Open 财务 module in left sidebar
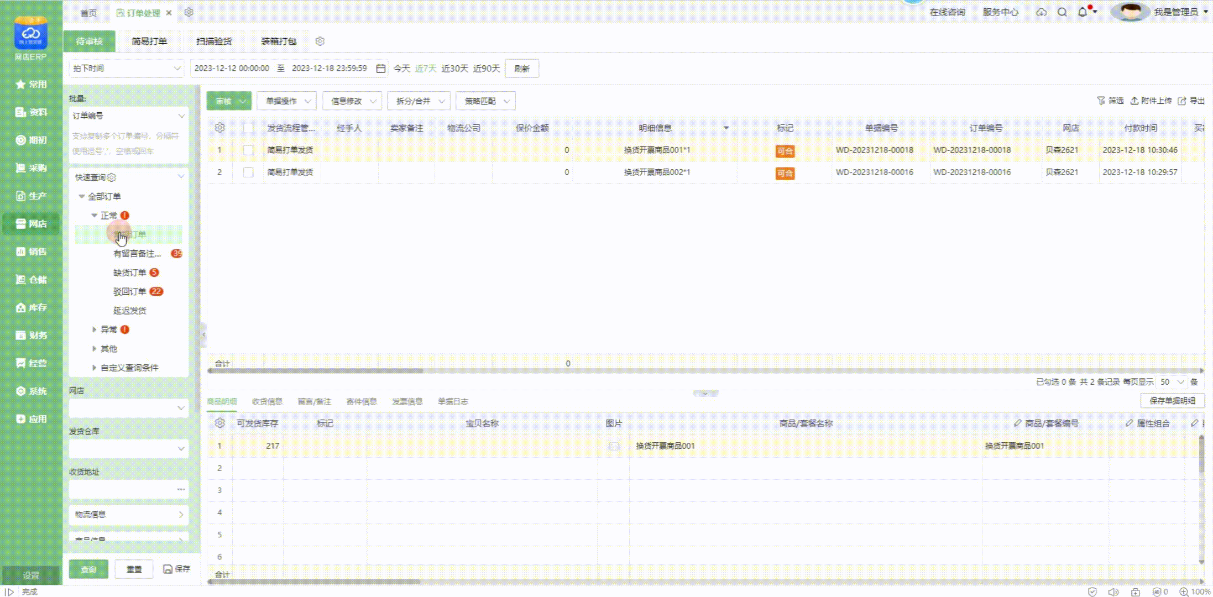Viewport: 1213px width, 597px height. coord(32,335)
